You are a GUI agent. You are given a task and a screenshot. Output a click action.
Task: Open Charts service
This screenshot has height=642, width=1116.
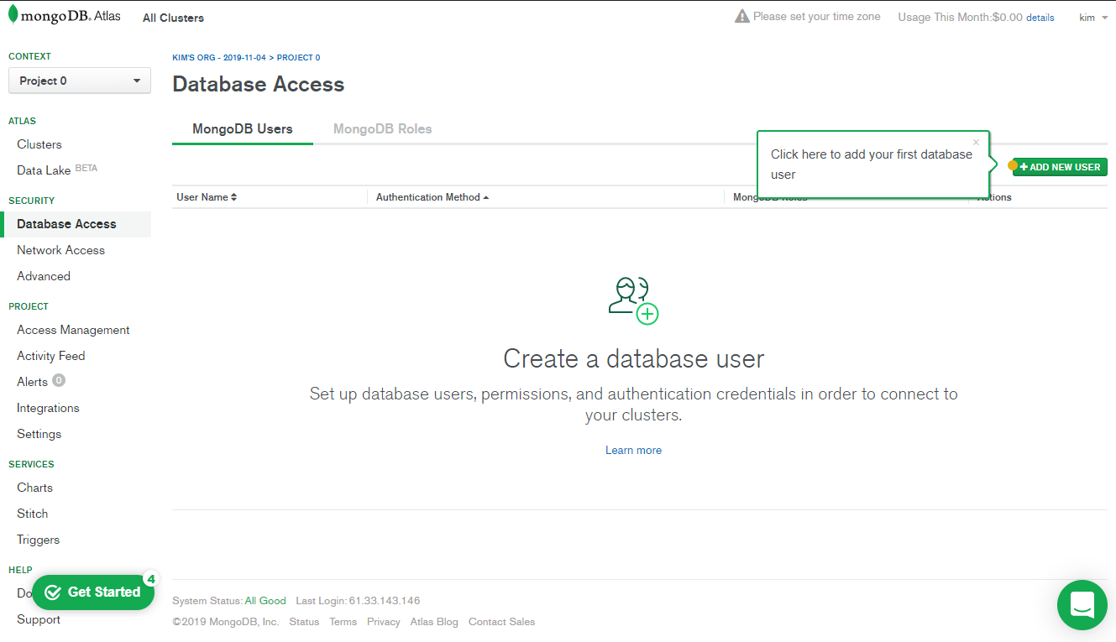pos(34,488)
